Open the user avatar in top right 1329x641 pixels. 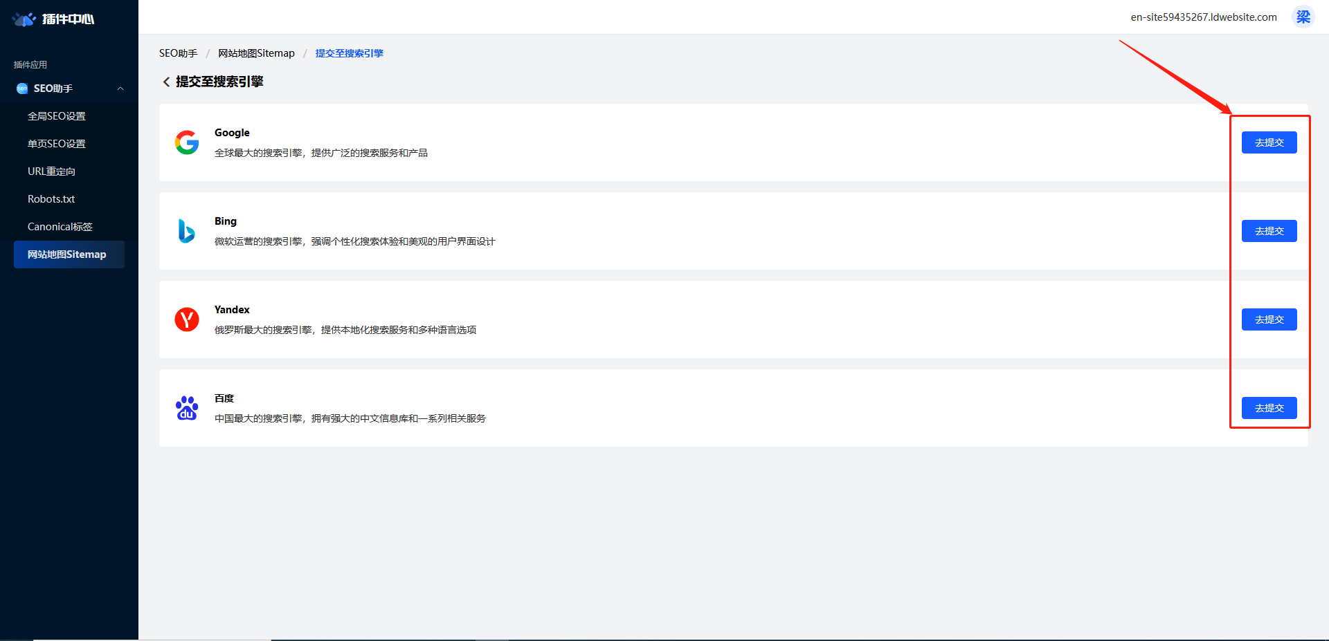click(x=1303, y=17)
